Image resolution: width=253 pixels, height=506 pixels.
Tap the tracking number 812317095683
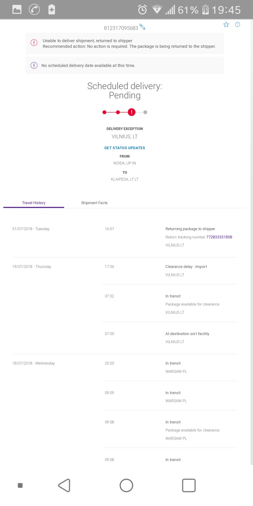point(121,28)
